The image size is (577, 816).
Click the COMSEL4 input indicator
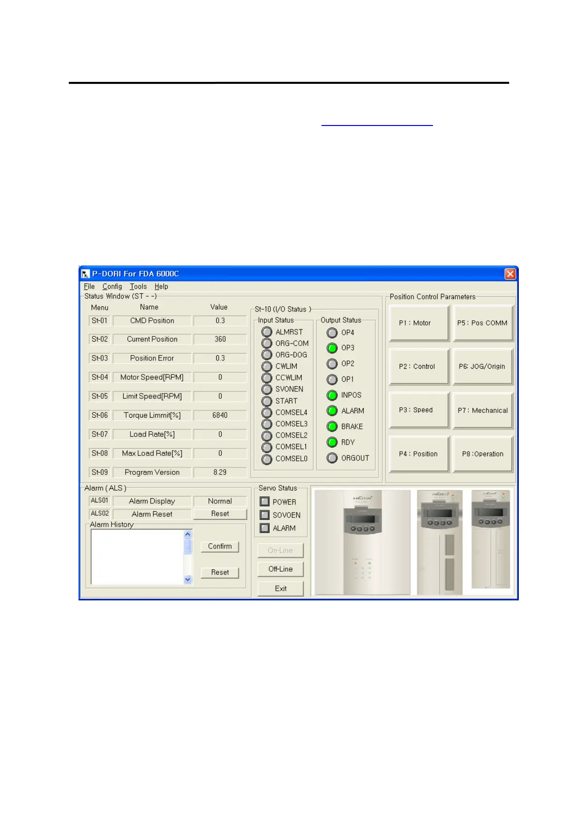pyautogui.click(x=267, y=412)
